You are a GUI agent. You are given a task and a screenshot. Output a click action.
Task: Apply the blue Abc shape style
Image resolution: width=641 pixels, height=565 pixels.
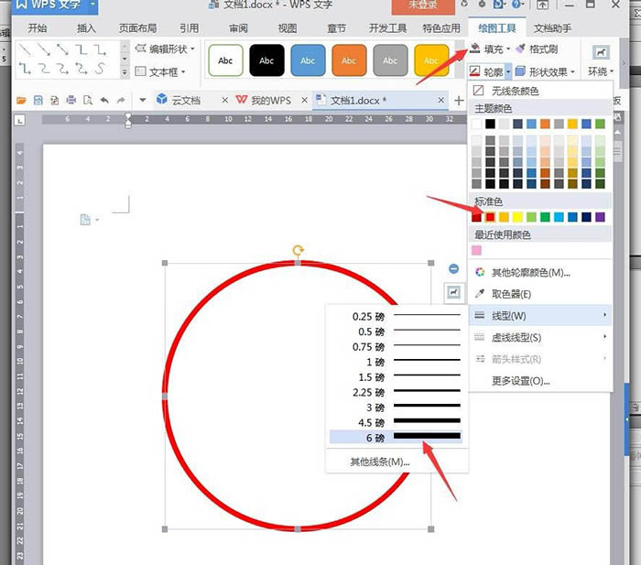(x=308, y=60)
